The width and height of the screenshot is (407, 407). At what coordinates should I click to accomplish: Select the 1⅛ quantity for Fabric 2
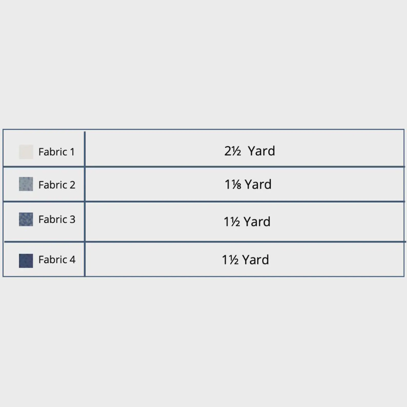click(x=233, y=184)
